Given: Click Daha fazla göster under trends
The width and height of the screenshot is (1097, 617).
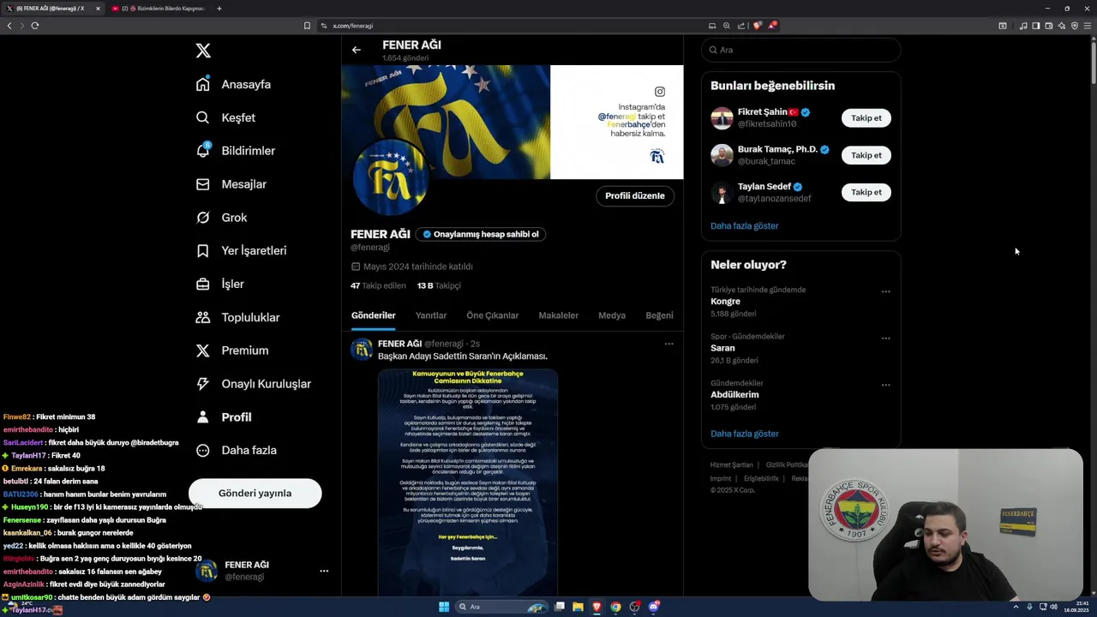Looking at the screenshot, I should click(744, 434).
